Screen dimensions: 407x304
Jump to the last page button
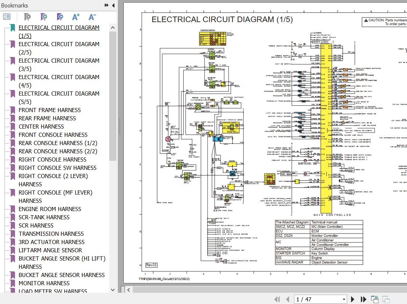[363, 300]
